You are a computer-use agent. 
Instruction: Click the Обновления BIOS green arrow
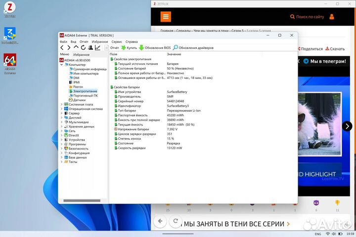coord(141,48)
